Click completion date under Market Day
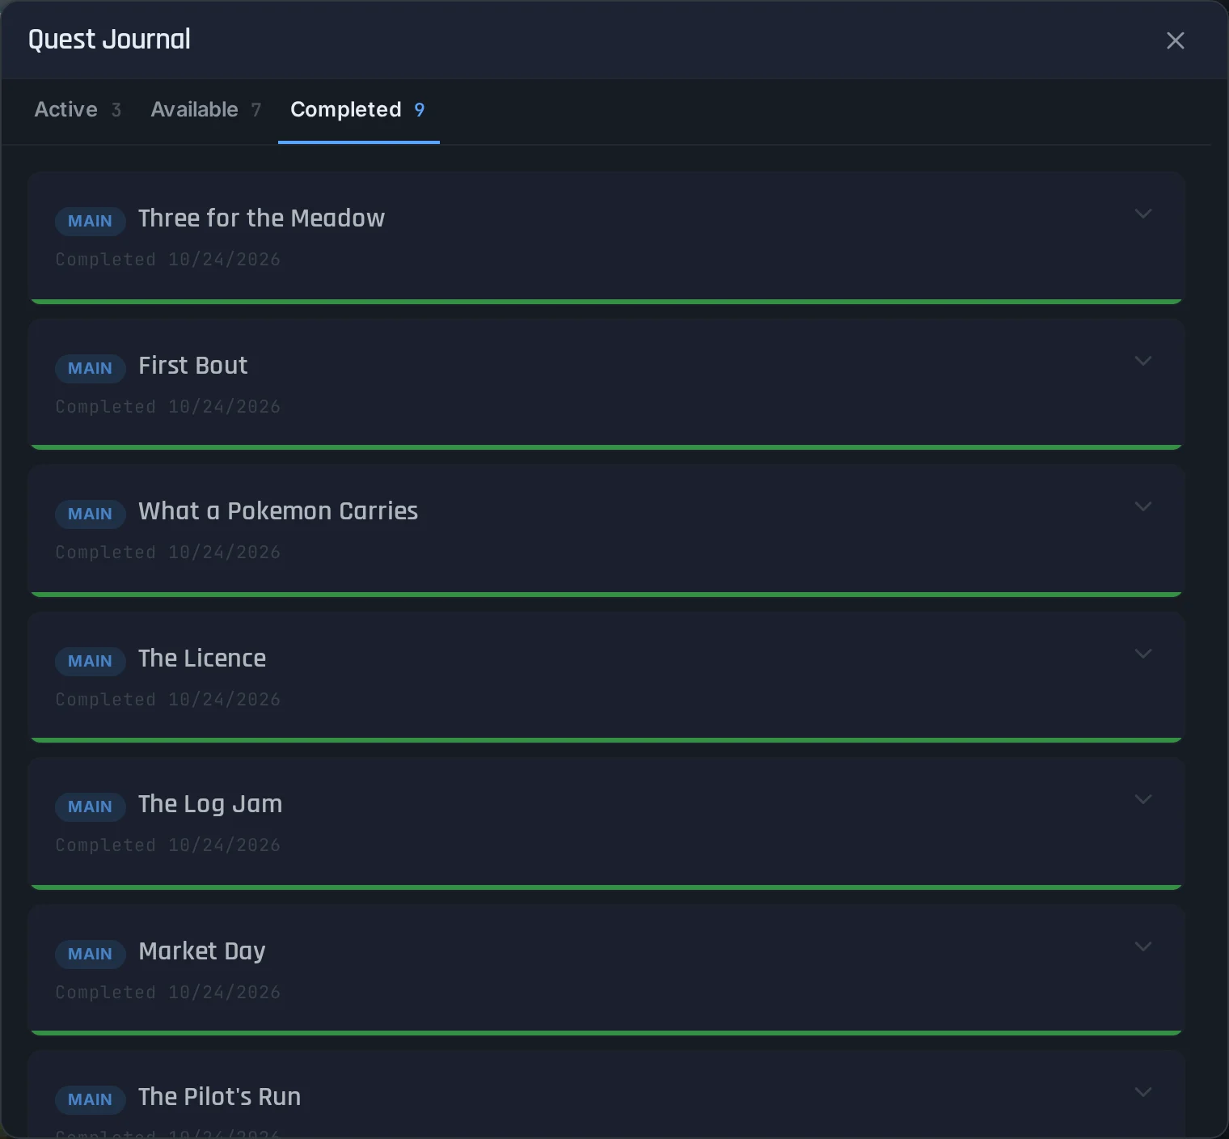1229x1139 pixels. (x=168, y=993)
